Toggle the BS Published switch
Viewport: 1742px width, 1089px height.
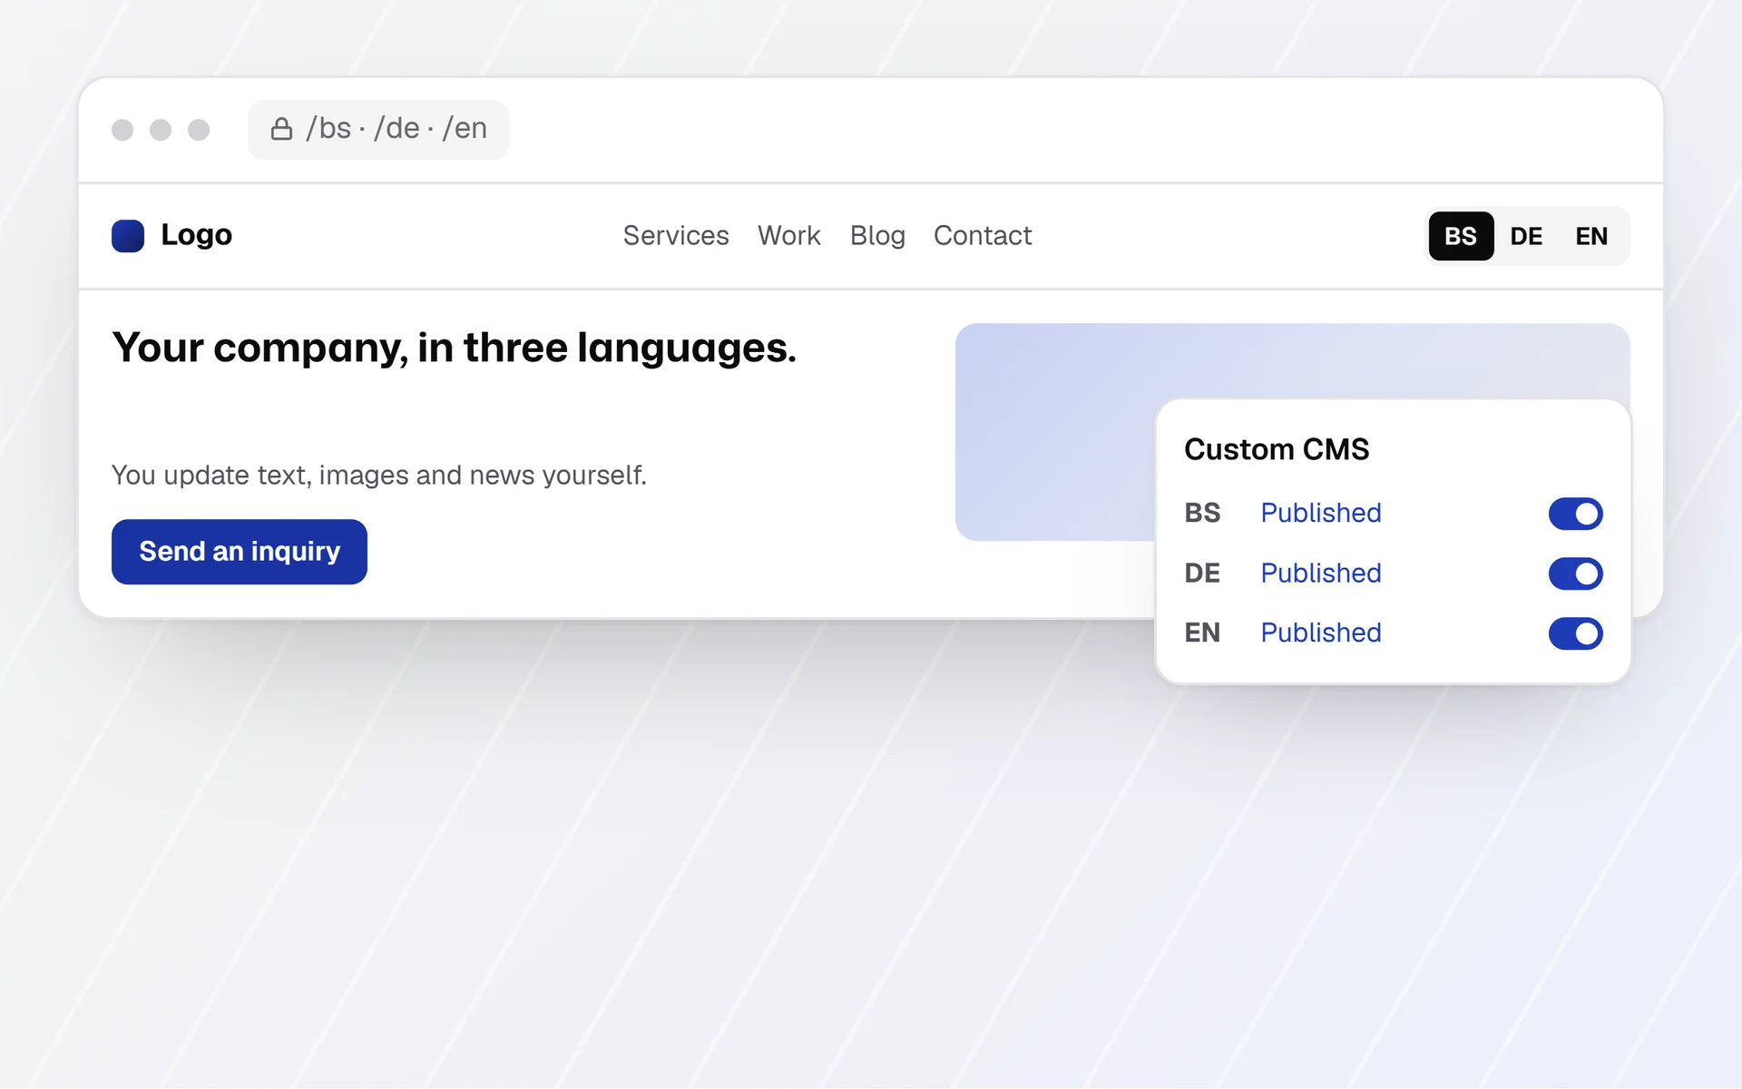click(x=1575, y=514)
